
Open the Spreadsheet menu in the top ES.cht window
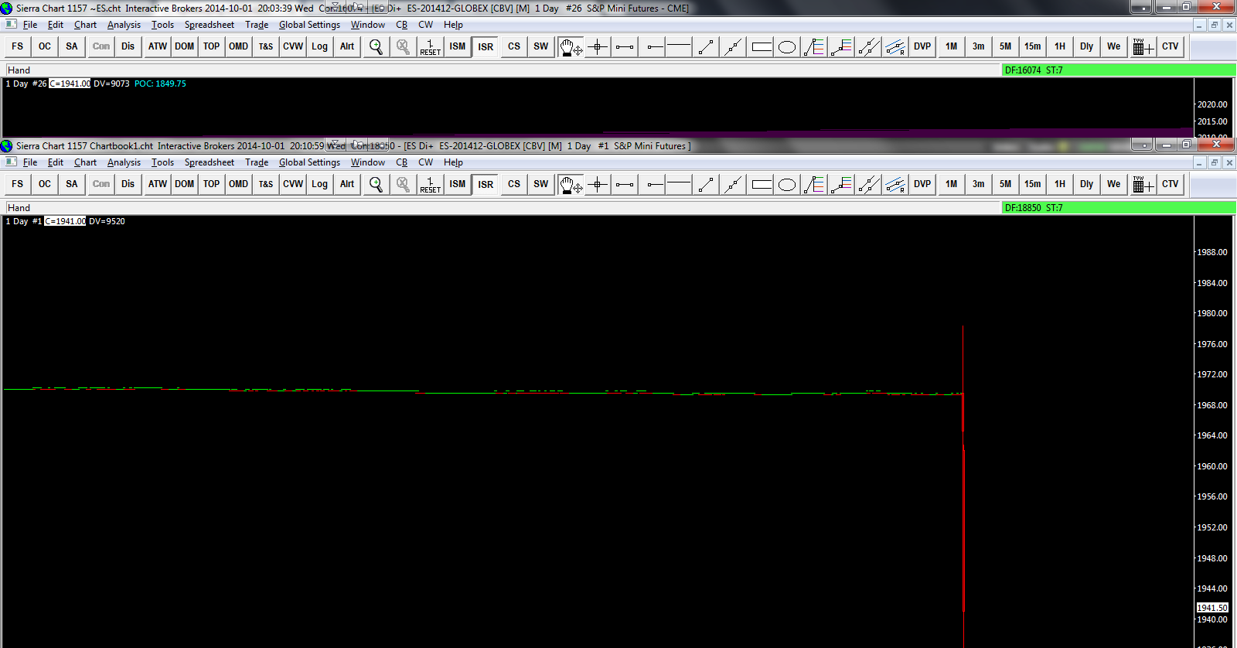(210, 25)
